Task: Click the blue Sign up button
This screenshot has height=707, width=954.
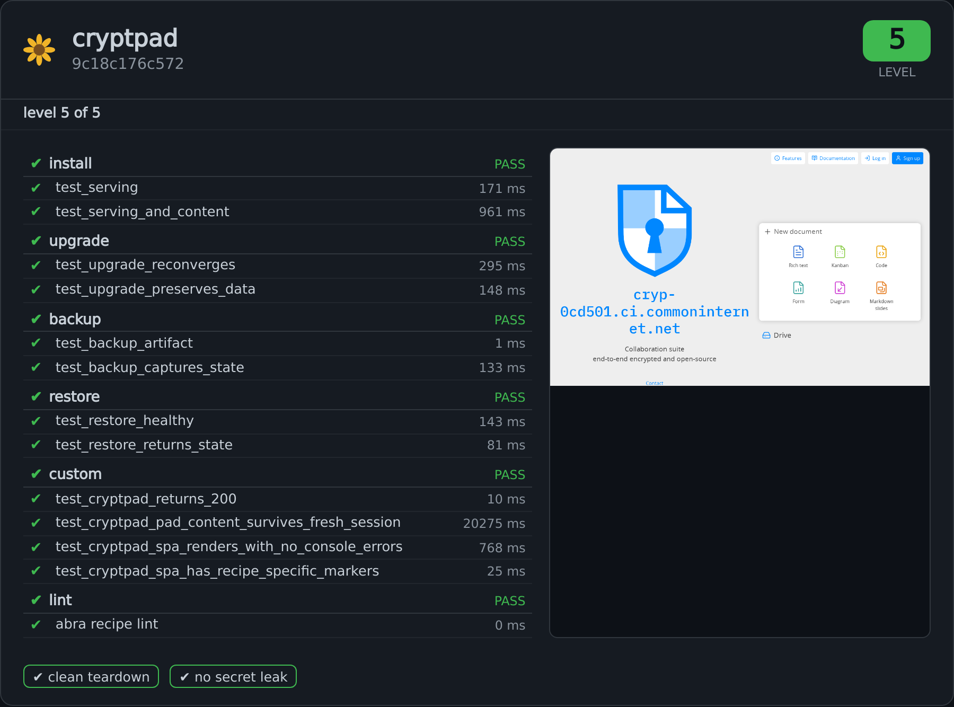Action: [907, 158]
